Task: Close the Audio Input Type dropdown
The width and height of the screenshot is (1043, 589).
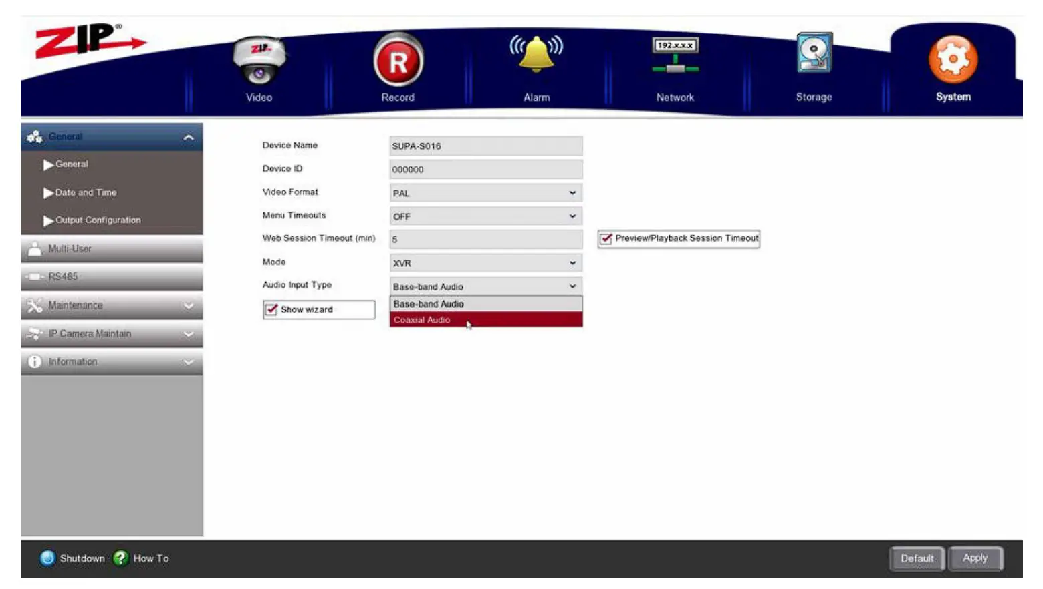Action: [x=486, y=286]
